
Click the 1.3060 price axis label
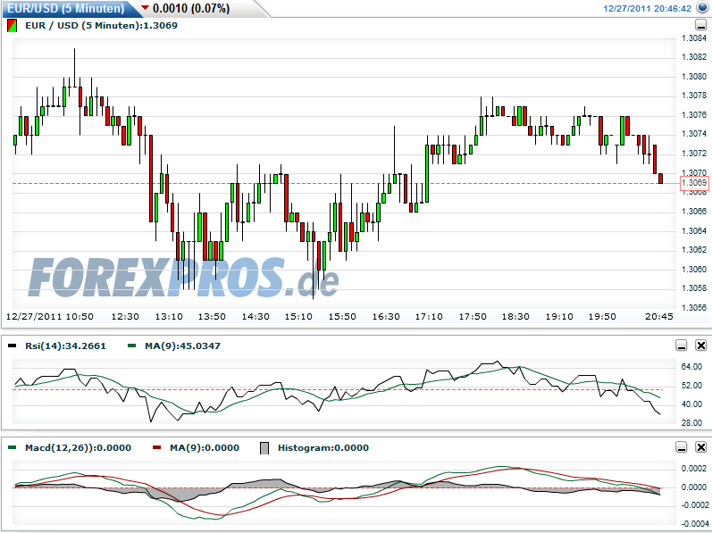point(694,270)
